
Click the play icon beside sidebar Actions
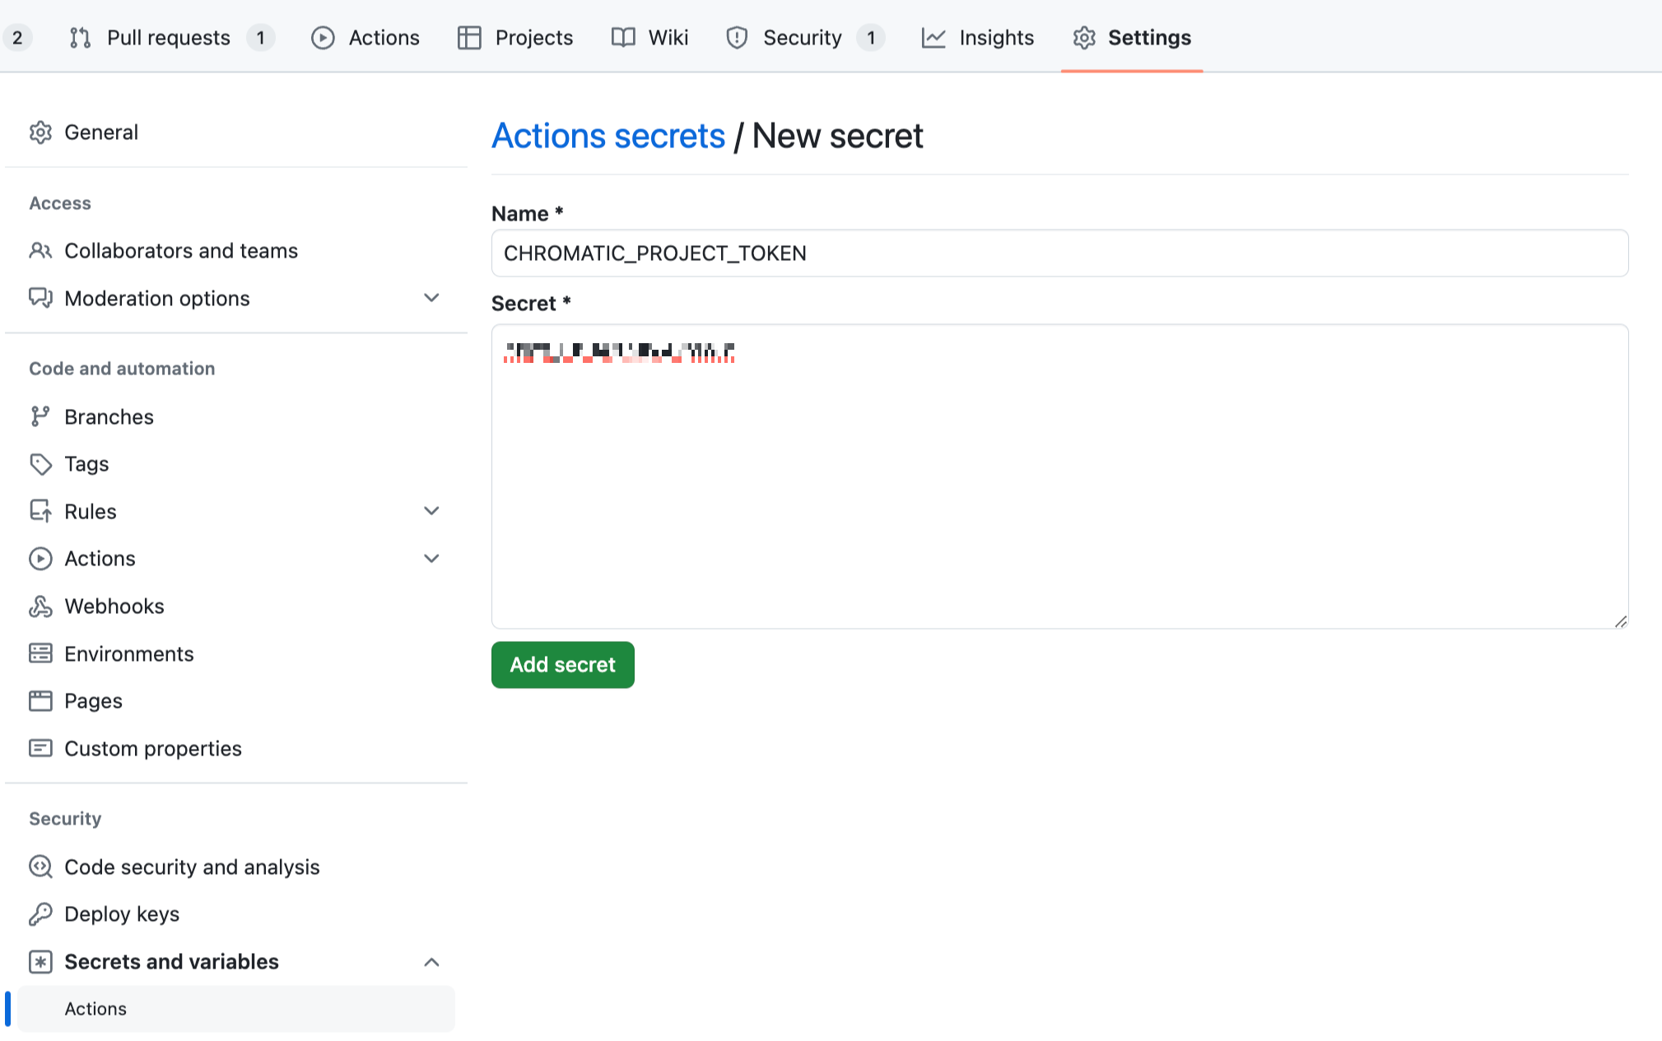[x=40, y=559]
